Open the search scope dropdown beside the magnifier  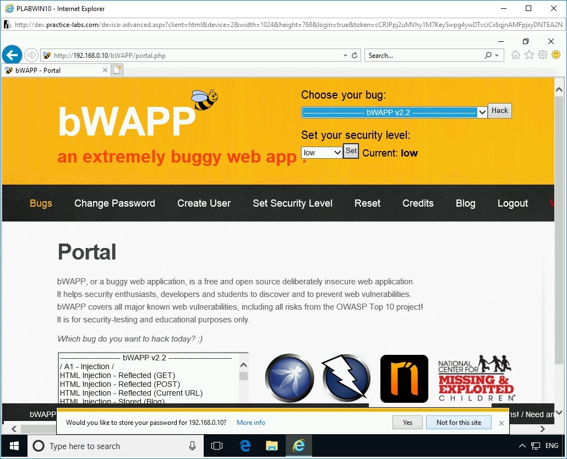497,55
